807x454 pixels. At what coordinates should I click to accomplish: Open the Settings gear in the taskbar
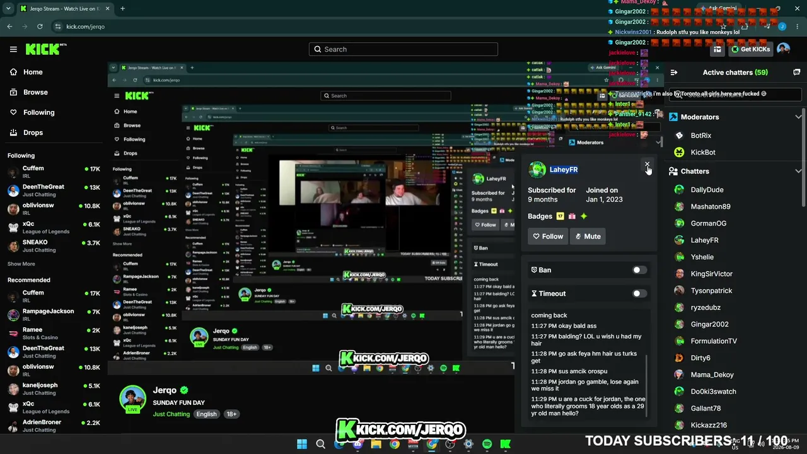pos(468,444)
